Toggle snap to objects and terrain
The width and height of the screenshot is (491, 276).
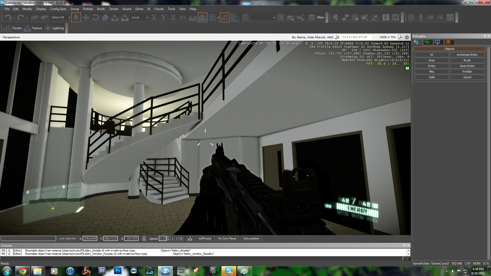click(x=202, y=17)
